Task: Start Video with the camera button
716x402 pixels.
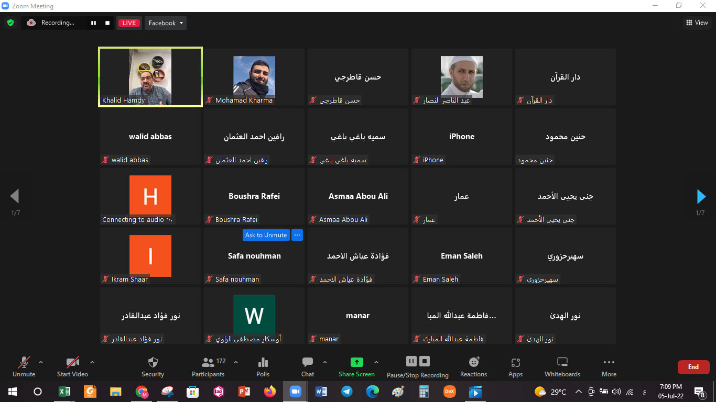Action: [72, 366]
